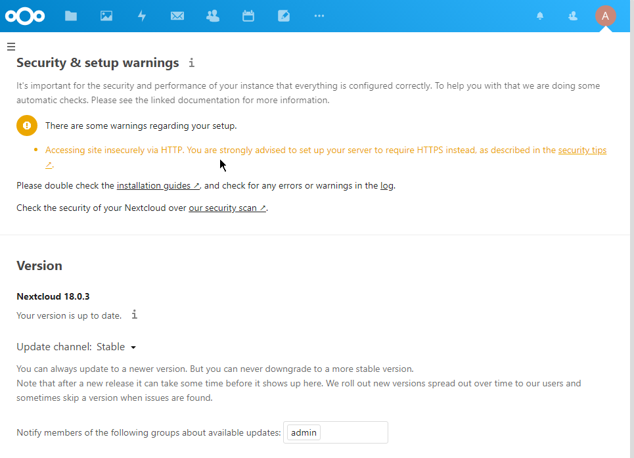This screenshot has width=634, height=458.
Task: Open the Mail envelope icon
Action: (x=177, y=16)
